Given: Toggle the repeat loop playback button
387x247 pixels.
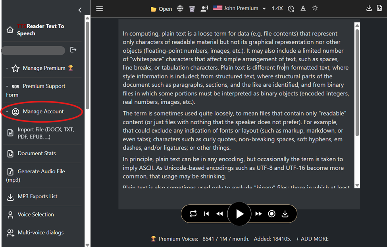Looking at the screenshot, I should pos(193,214).
